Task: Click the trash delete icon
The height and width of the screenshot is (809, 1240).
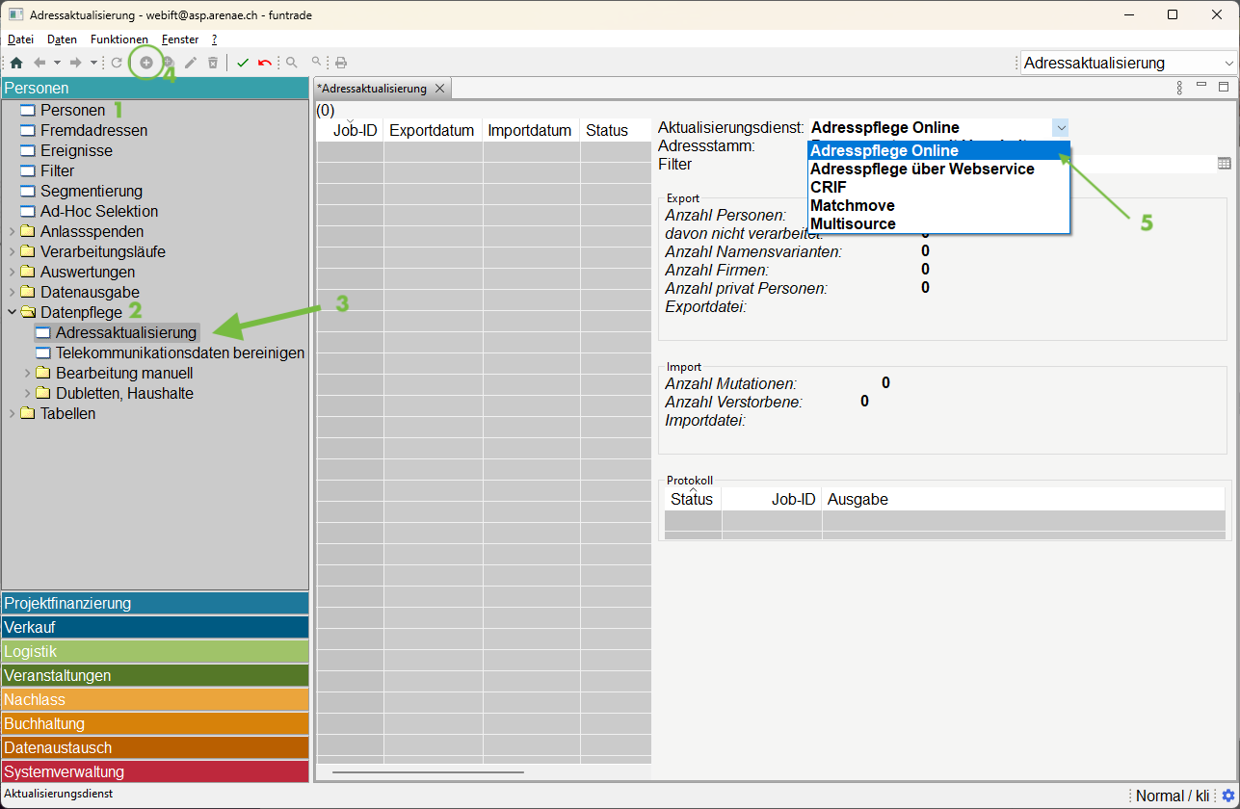Action: click(213, 63)
